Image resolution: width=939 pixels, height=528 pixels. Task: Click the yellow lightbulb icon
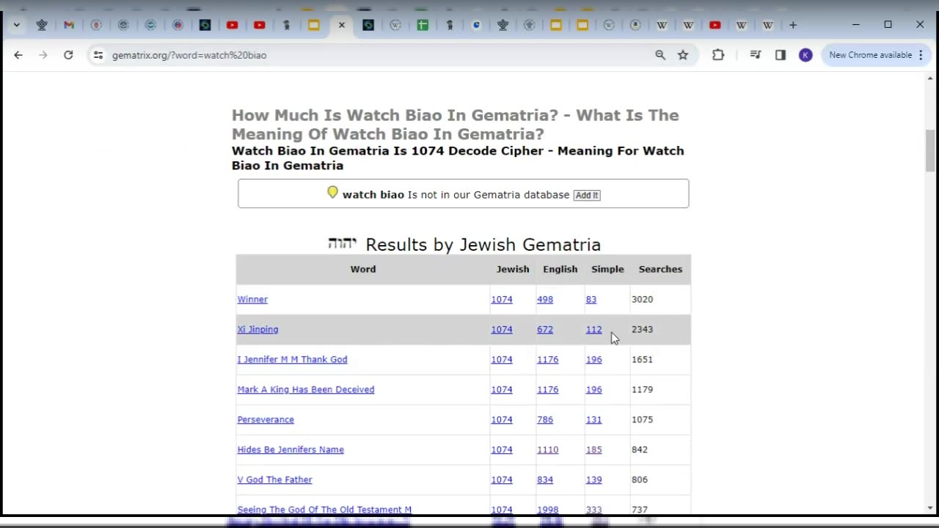pos(332,193)
